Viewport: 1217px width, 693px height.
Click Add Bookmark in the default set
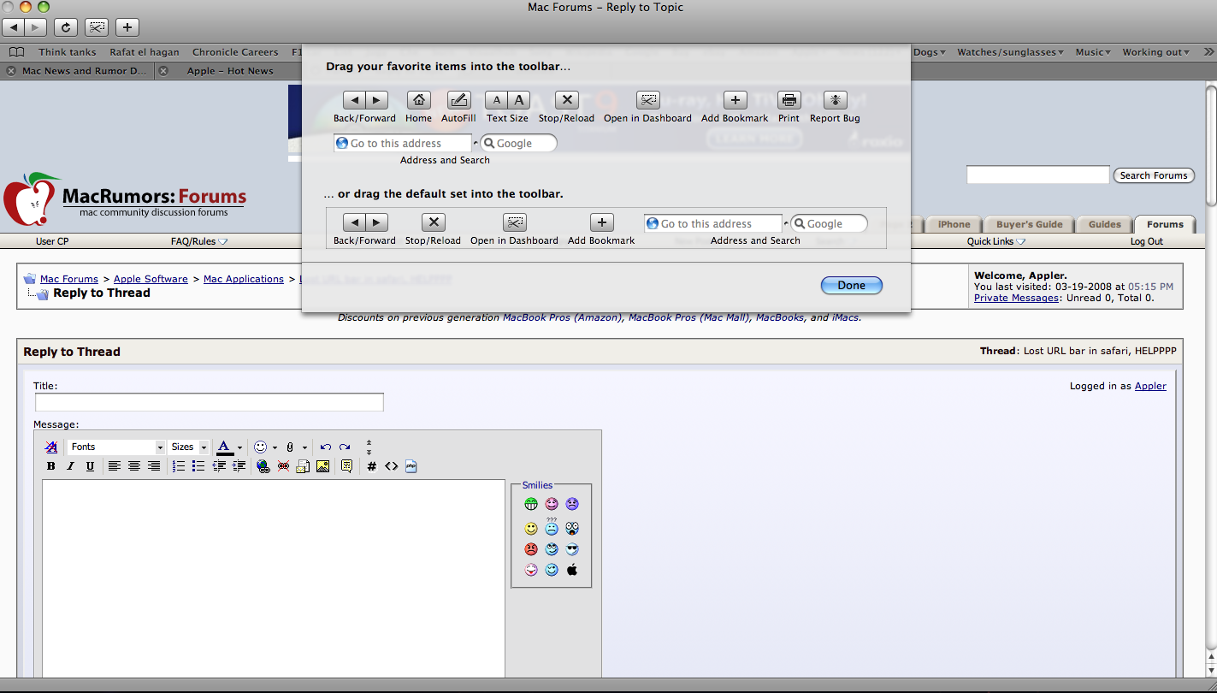(601, 222)
